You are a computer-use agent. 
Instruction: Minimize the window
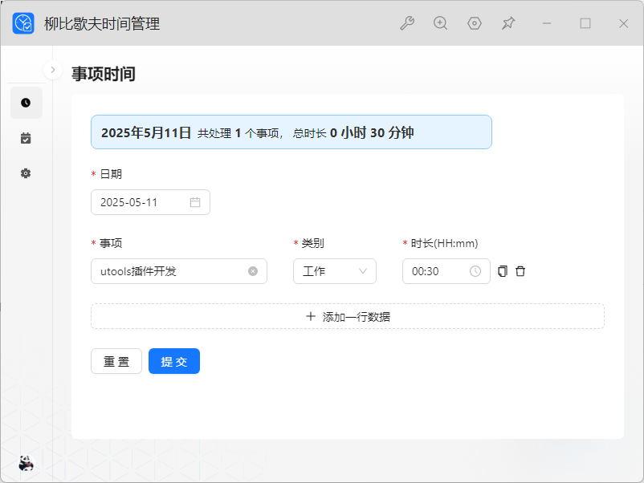point(547,23)
